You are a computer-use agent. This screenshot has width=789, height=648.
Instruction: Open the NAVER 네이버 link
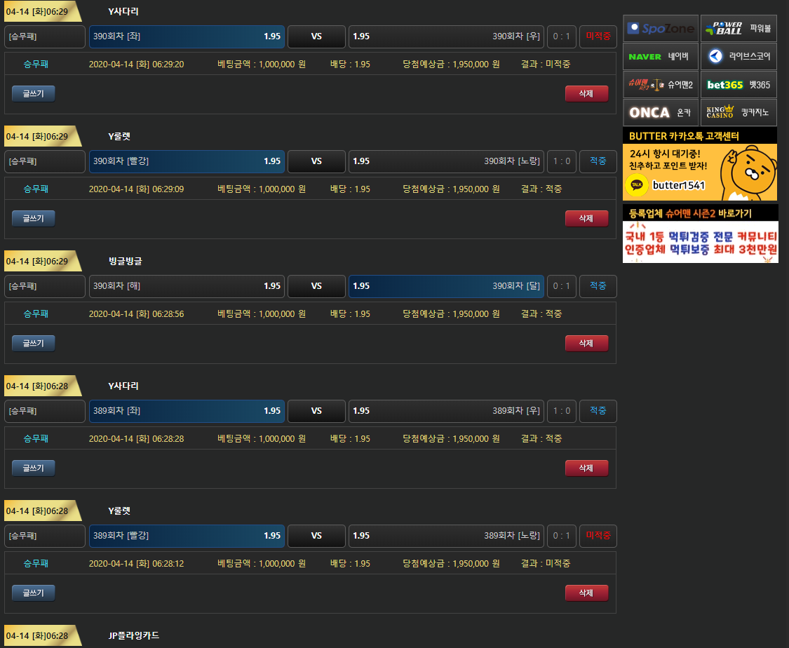[661, 57]
